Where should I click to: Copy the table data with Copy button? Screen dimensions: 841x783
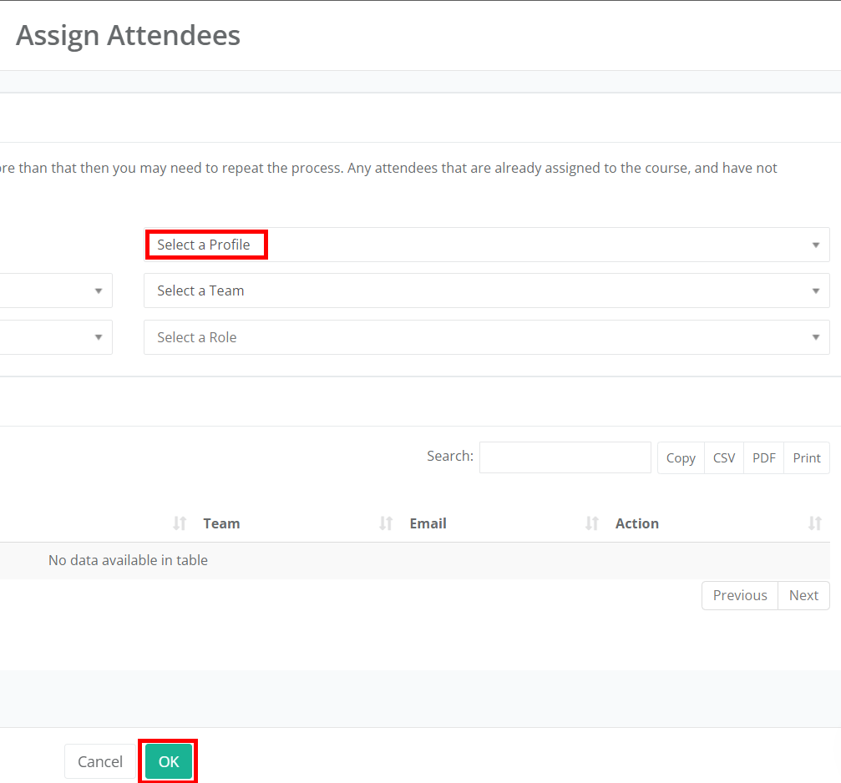tap(681, 457)
